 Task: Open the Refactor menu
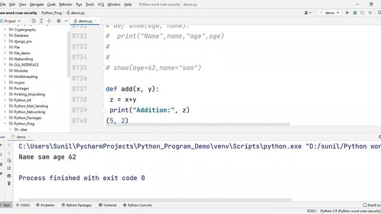[65, 4]
